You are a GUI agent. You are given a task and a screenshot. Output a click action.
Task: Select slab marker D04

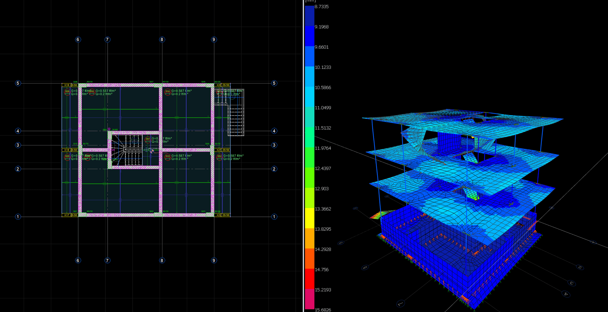point(168,92)
